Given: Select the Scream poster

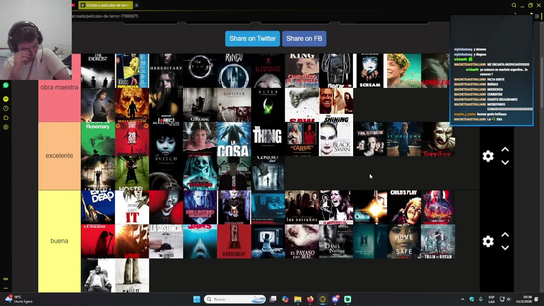Looking at the screenshot, I should tap(370, 71).
